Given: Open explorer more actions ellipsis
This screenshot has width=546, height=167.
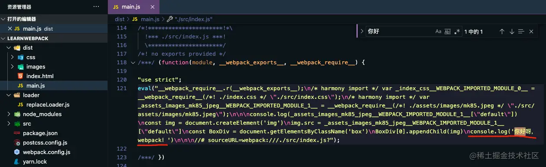Looking at the screenshot, I should [96, 7].
